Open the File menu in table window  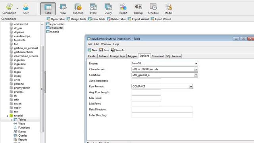90,44
